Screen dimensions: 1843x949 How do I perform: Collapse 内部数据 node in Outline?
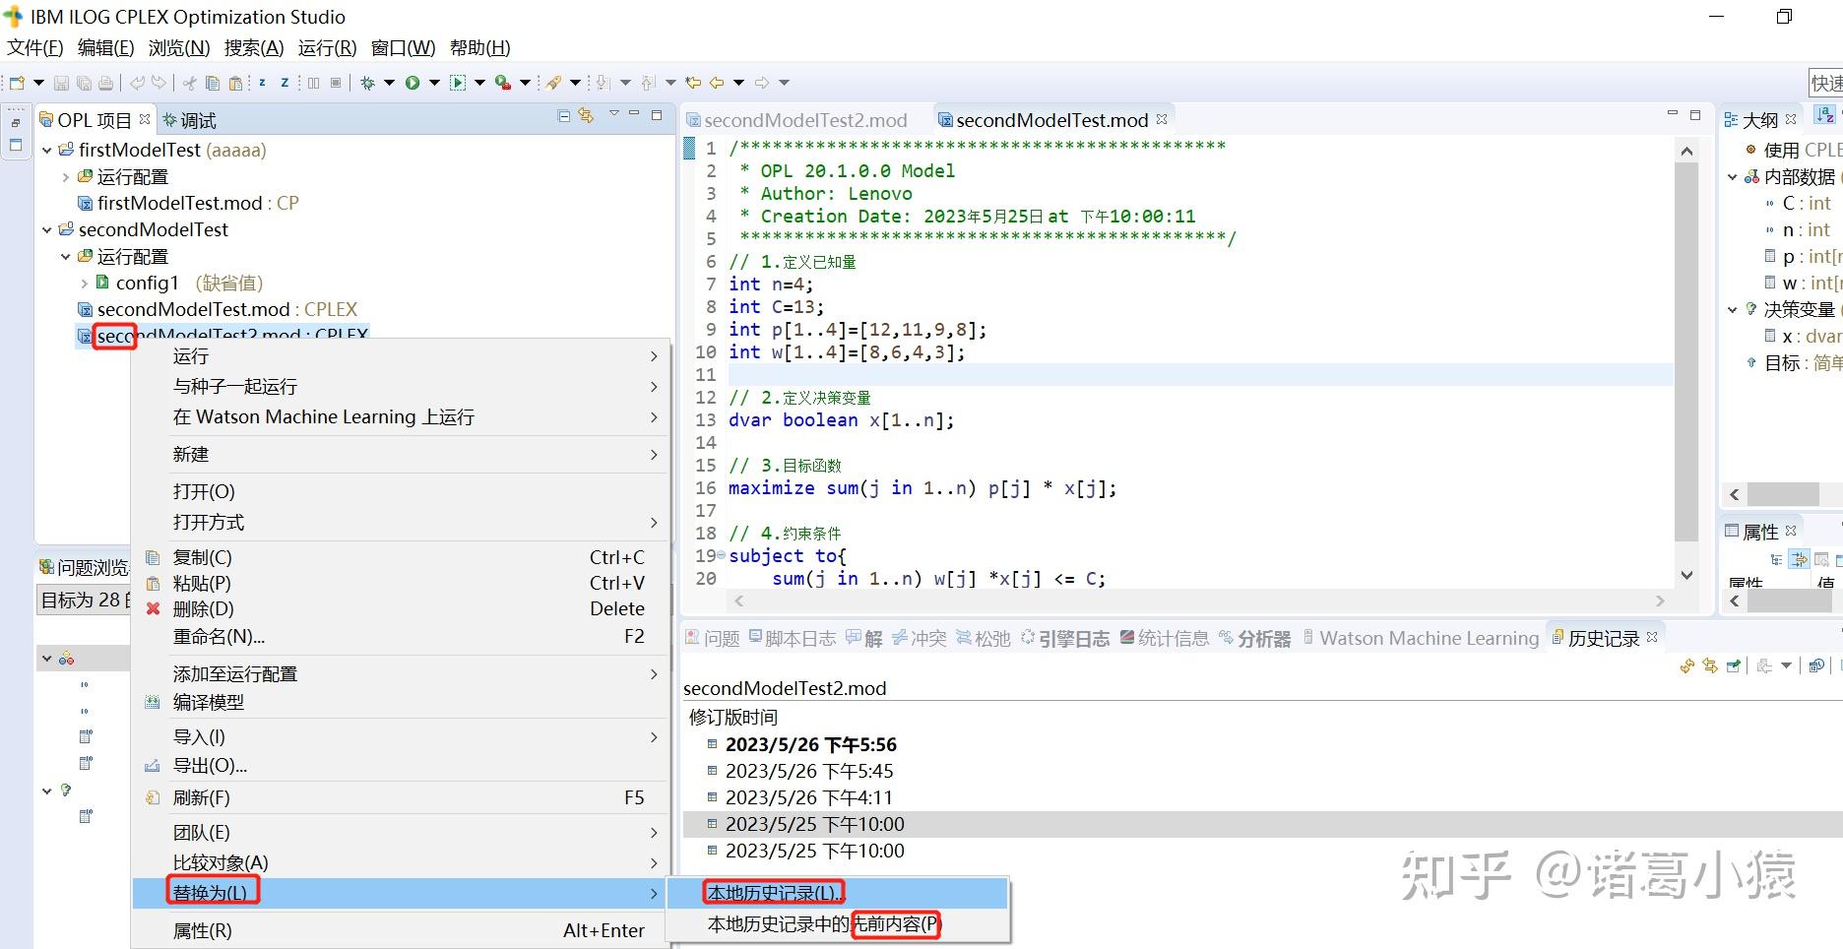pos(1733,177)
